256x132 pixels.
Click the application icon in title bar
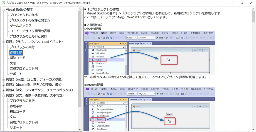click(3, 3)
